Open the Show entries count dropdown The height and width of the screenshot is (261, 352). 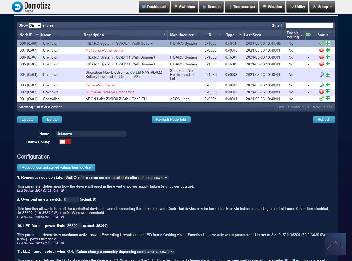(x=35, y=25)
